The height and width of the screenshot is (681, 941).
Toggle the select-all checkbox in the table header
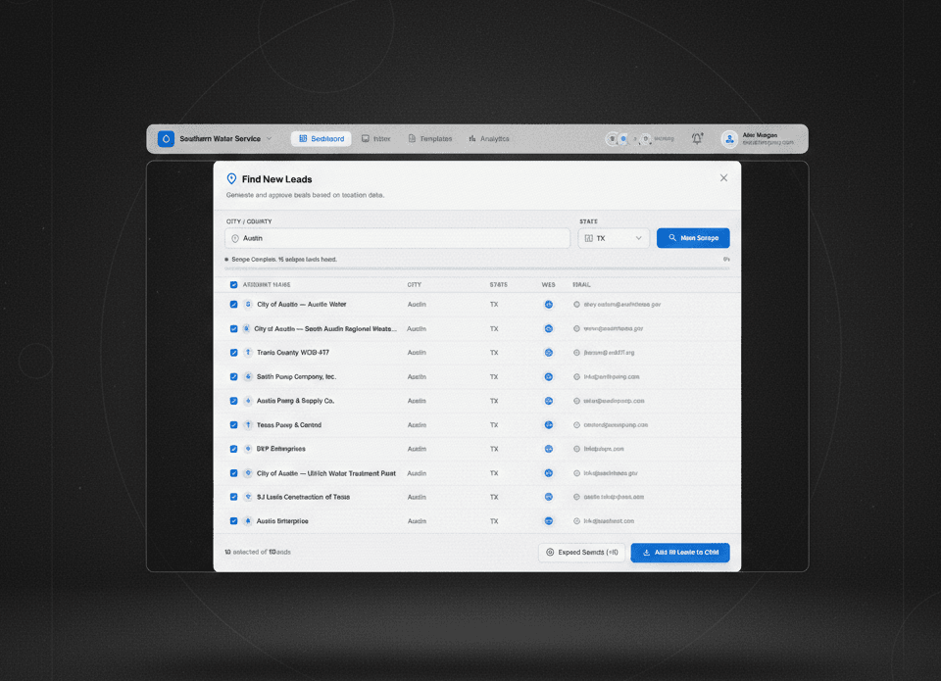[x=233, y=284]
